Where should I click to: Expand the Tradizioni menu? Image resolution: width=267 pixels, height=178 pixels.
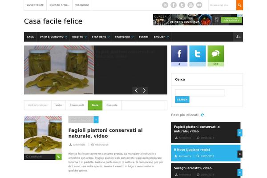(124, 37)
